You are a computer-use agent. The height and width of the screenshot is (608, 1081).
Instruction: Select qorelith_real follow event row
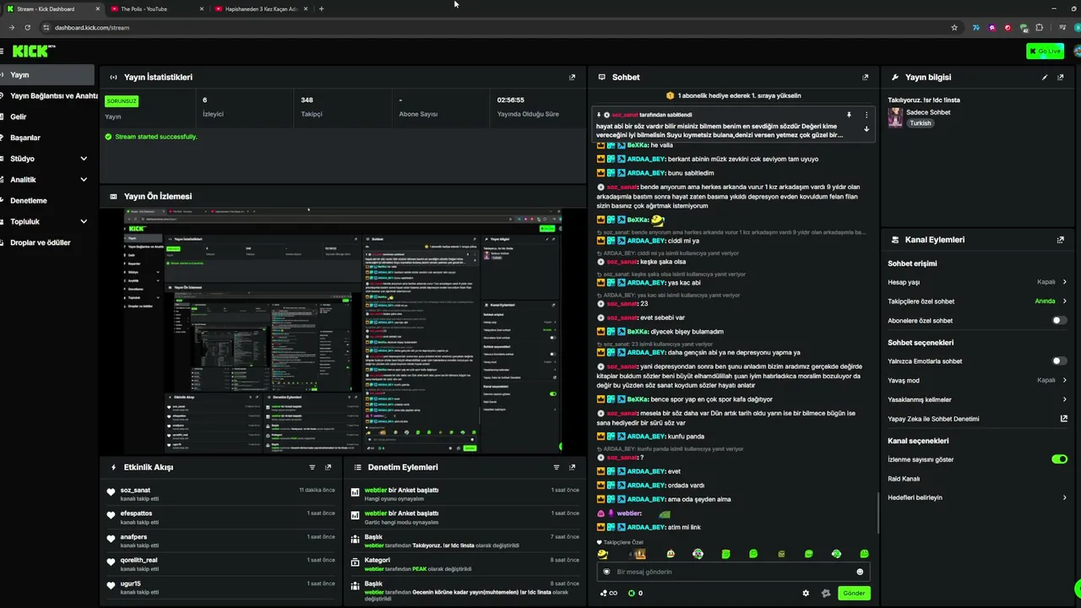(x=223, y=564)
